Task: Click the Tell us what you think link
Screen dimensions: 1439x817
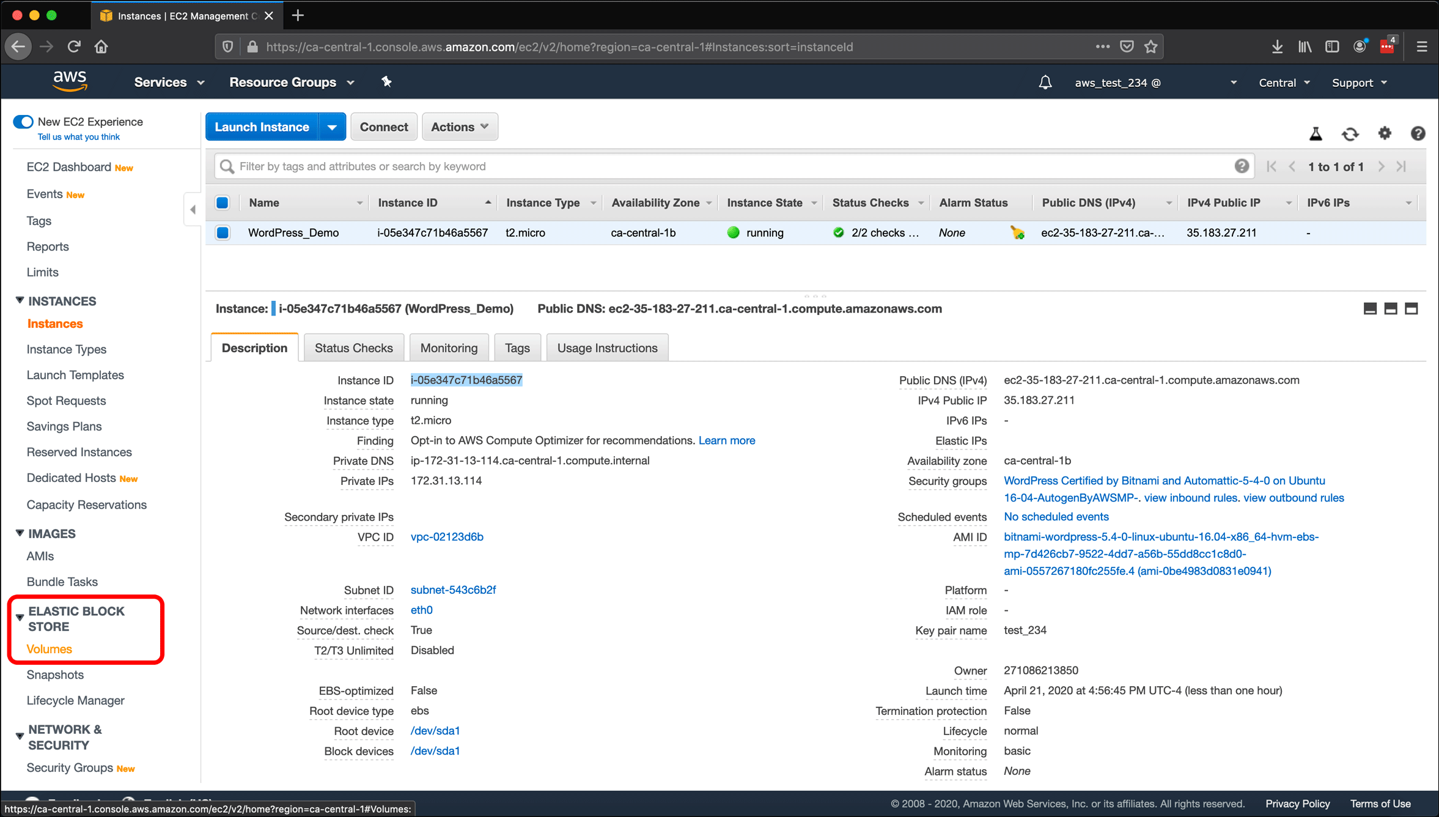Action: point(79,137)
